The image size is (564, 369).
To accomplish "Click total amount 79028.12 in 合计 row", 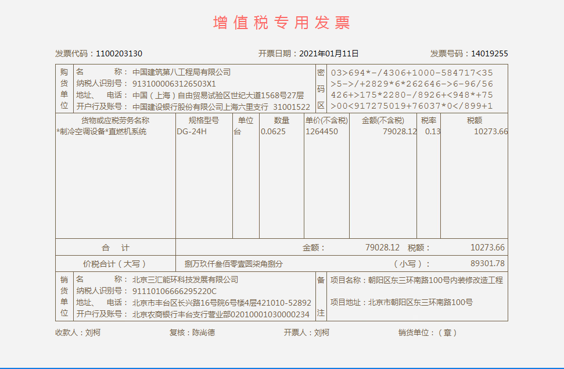I will [x=382, y=248].
